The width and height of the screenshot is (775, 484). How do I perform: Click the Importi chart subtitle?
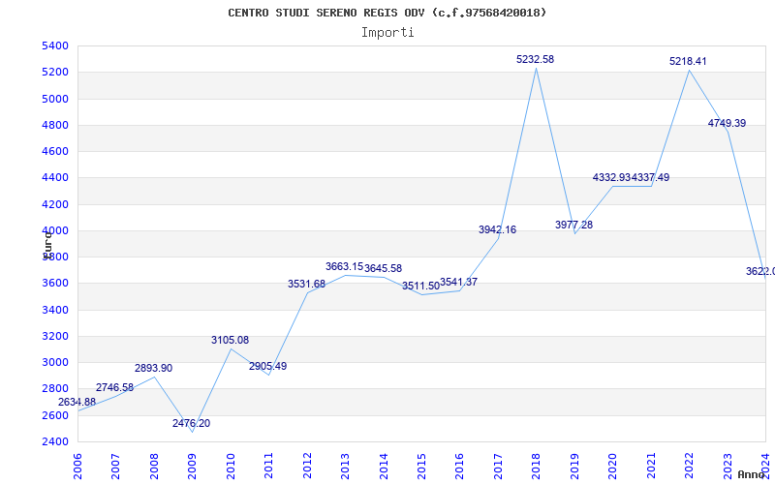tap(387, 33)
